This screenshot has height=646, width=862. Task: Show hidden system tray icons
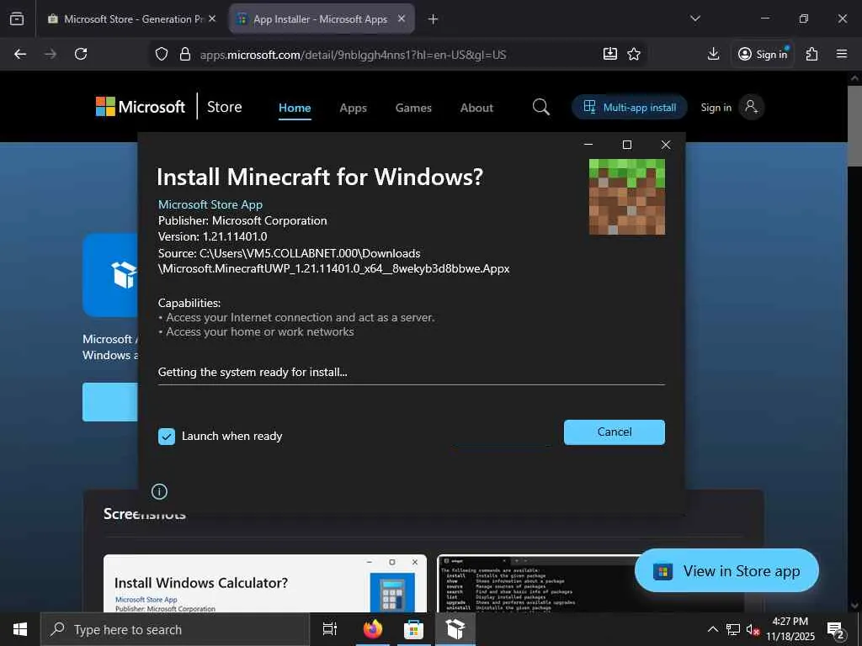(x=712, y=629)
